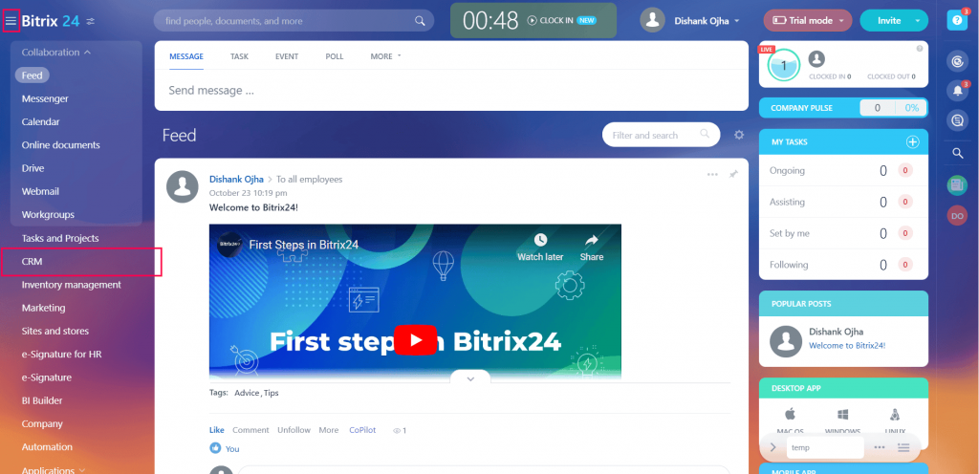
Task: Open the Dishank Ojha user dropdown arrow
Action: coord(737,21)
